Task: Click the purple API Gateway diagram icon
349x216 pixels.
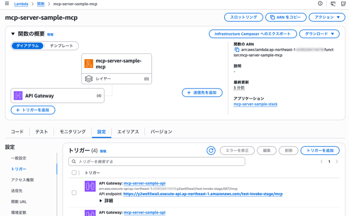Action: coord(18,96)
